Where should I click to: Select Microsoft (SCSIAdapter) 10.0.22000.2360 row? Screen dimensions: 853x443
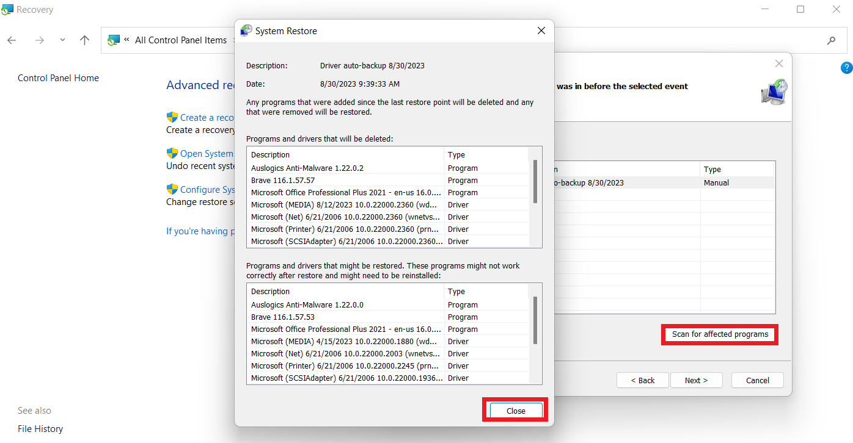pyautogui.click(x=388, y=241)
